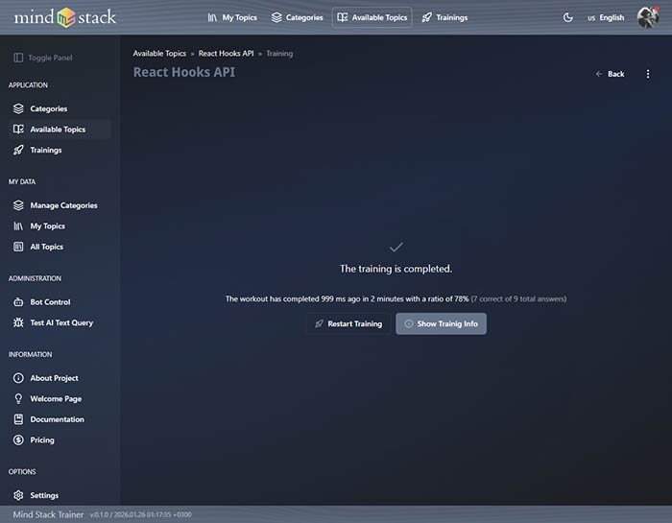The height and width of the screenshot is (523, 672).
Task: Toggle dark mode with moon icon
Action: coord(567,17)
